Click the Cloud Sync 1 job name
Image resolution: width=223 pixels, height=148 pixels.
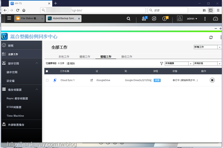click(x=67, y=80)
